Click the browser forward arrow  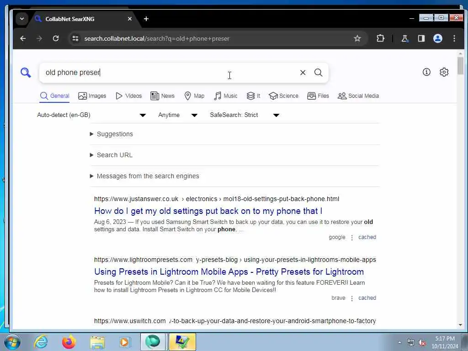click(39, 38)
